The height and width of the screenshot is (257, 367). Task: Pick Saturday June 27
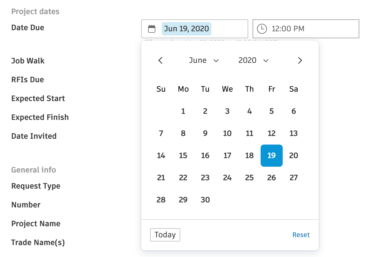click(294, 178)
